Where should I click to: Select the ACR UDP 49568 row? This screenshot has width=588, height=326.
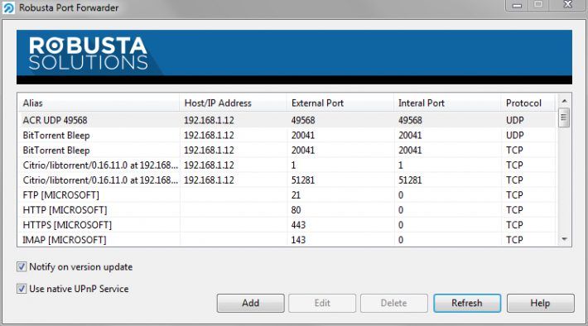(x=287, y=120)
